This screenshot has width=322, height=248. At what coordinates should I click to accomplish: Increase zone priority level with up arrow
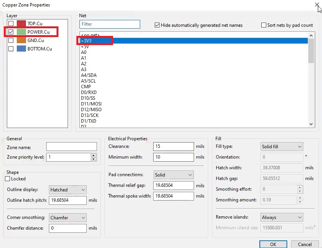(x=94, y=155)
